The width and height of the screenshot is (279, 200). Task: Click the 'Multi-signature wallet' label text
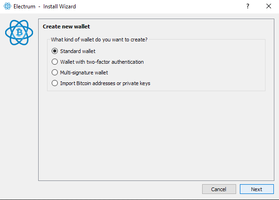click(x=84, y=73)
